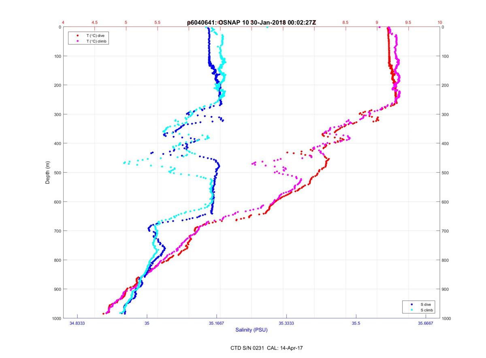
Task: Click the right depth axis tick 900
Action: 446,289
